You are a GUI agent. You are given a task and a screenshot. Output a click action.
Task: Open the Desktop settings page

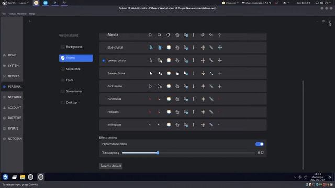click(76, 102)
